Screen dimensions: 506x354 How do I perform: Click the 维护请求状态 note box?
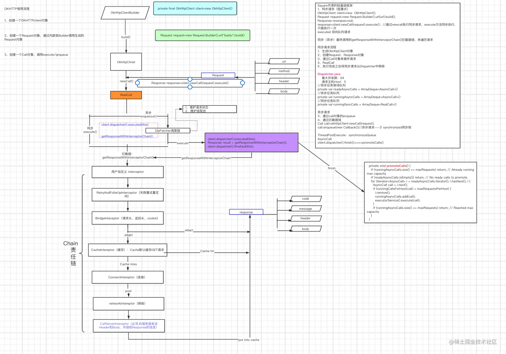pyautogui.click(x=210, y=109)
